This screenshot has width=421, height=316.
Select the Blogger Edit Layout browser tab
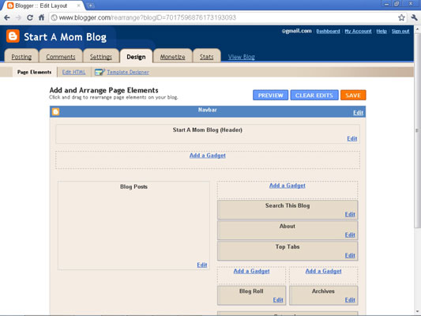43,6
